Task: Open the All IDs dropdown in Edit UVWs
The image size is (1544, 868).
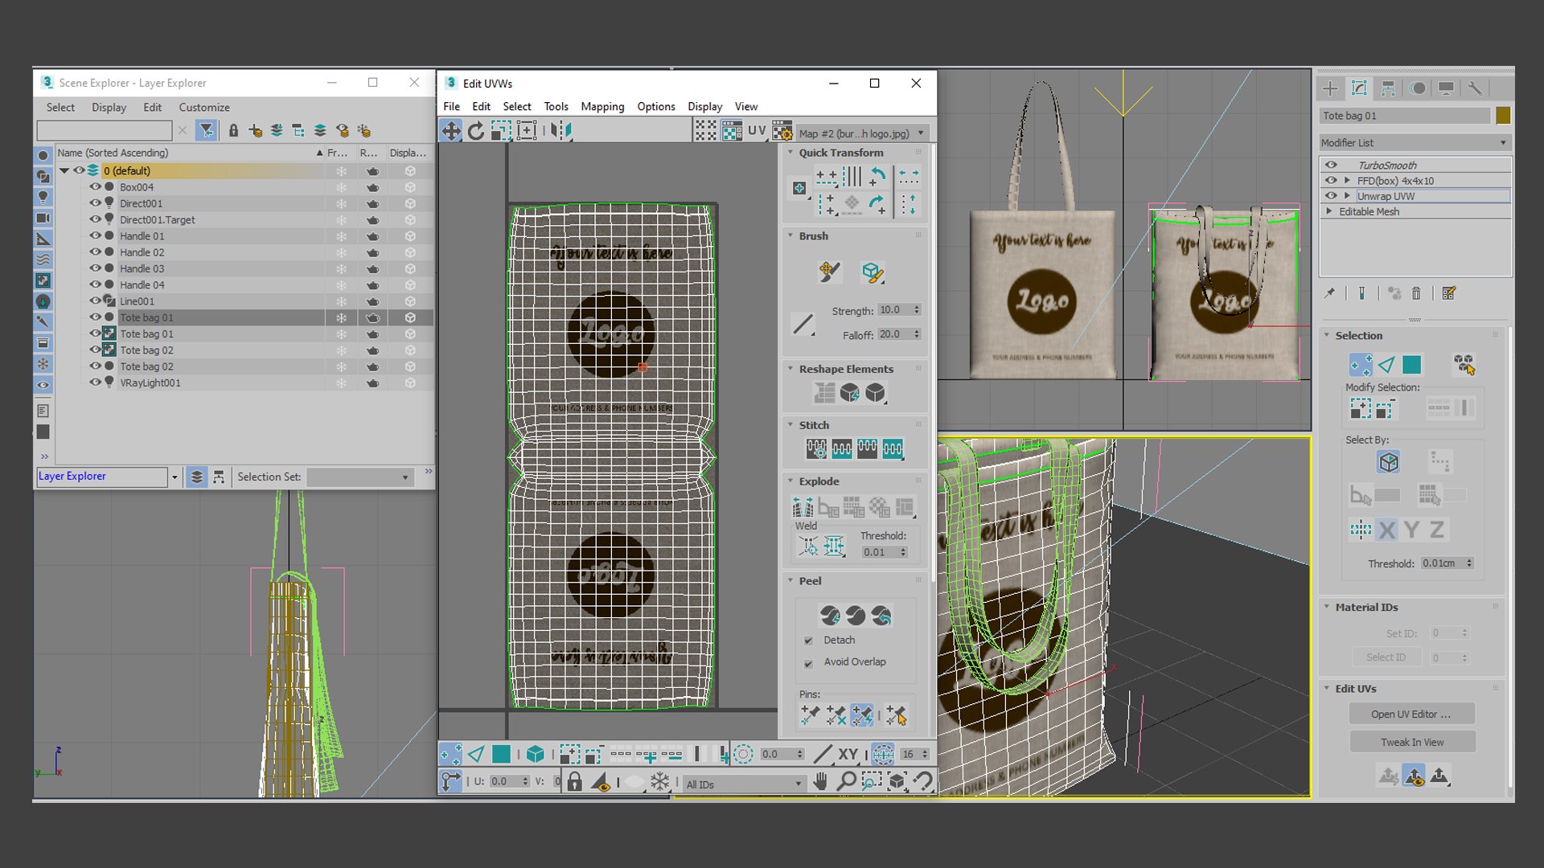Action: [x=745, y=784]
